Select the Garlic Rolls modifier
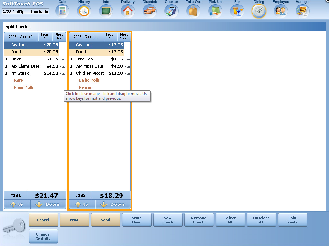 tap(89, 80)
